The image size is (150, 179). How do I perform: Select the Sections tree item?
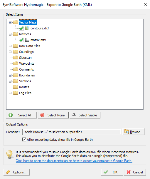[x=25, y=81]
